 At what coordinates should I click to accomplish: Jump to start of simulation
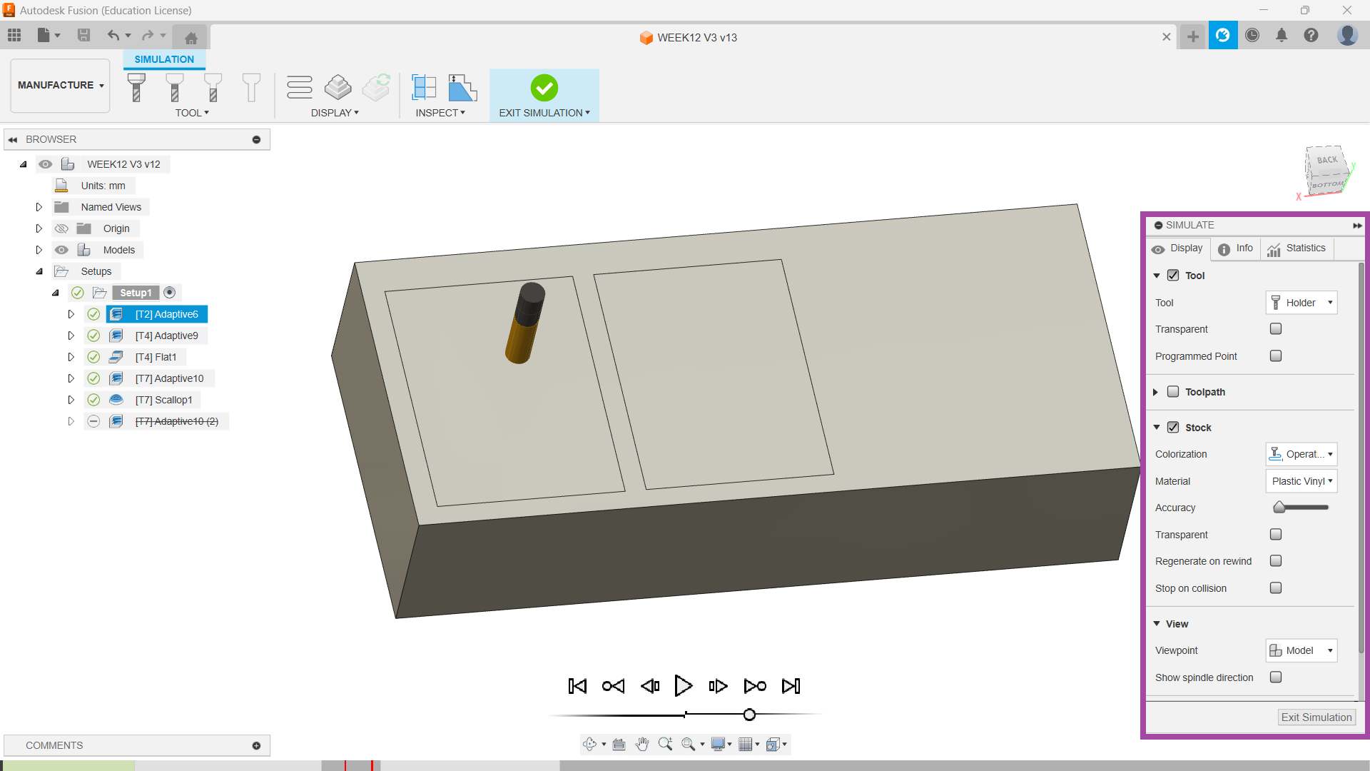(577, 686)
